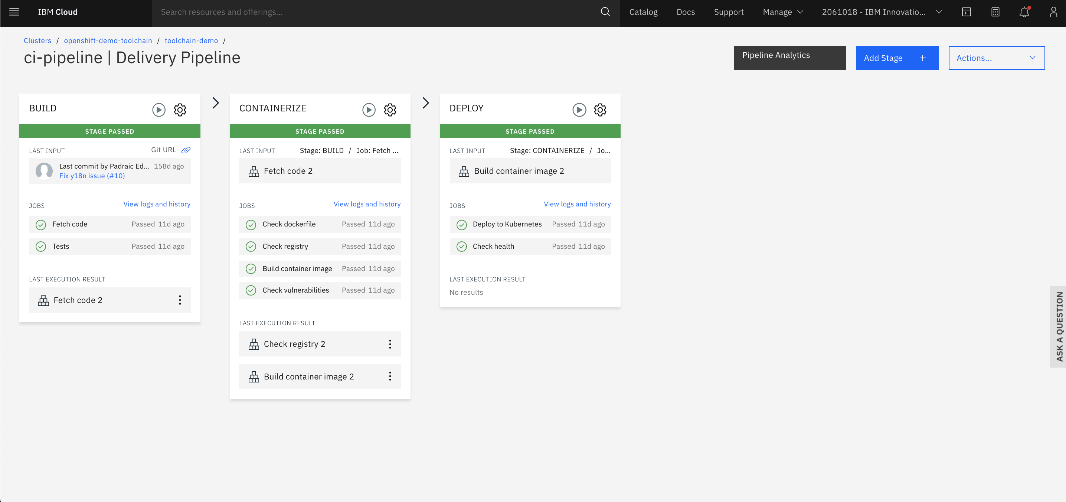
Task: Open the Tests job row
Action: coord(109,246)
